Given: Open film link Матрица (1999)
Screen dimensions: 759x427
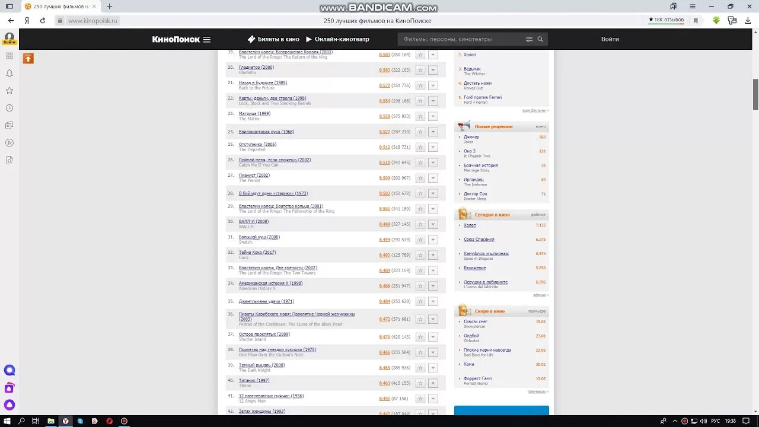Looking at the screenshot, I should (254, 113).
